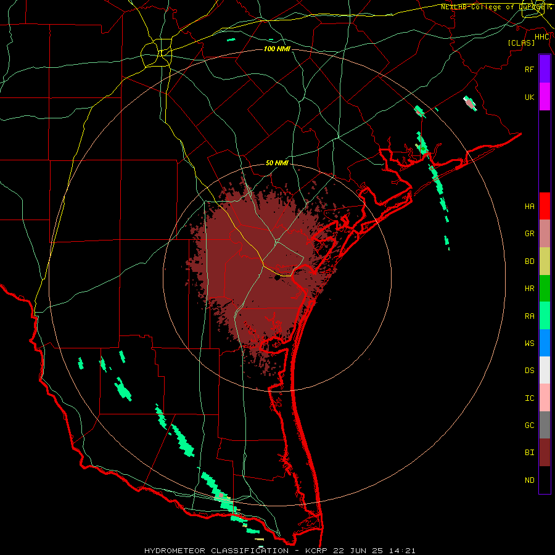
Task: Click the RF legend label text
Action: (x=530, y=69)
